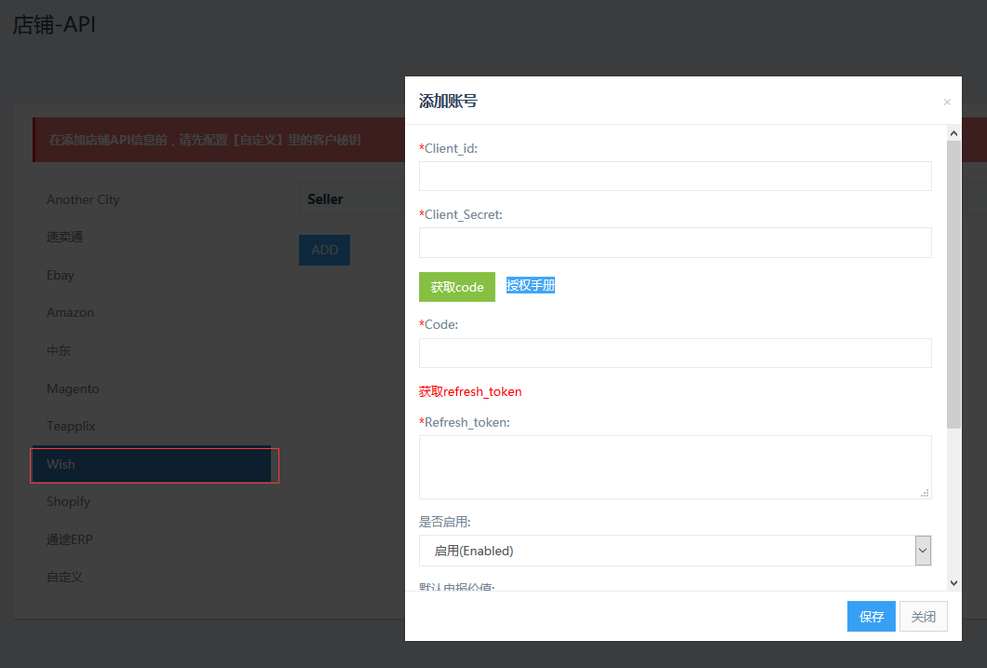Image resolution: width=987 pixels, height=668 pixels.
Task: Open the 启用(Enabled) dropdown
Action: tap(675, 551)
